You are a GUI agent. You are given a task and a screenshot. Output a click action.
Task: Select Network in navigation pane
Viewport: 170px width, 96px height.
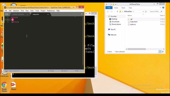[x=113, y=35]
